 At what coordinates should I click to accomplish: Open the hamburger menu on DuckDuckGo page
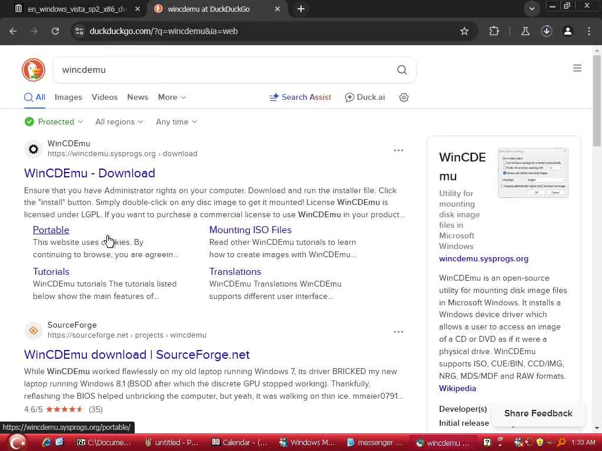(577, 68)
